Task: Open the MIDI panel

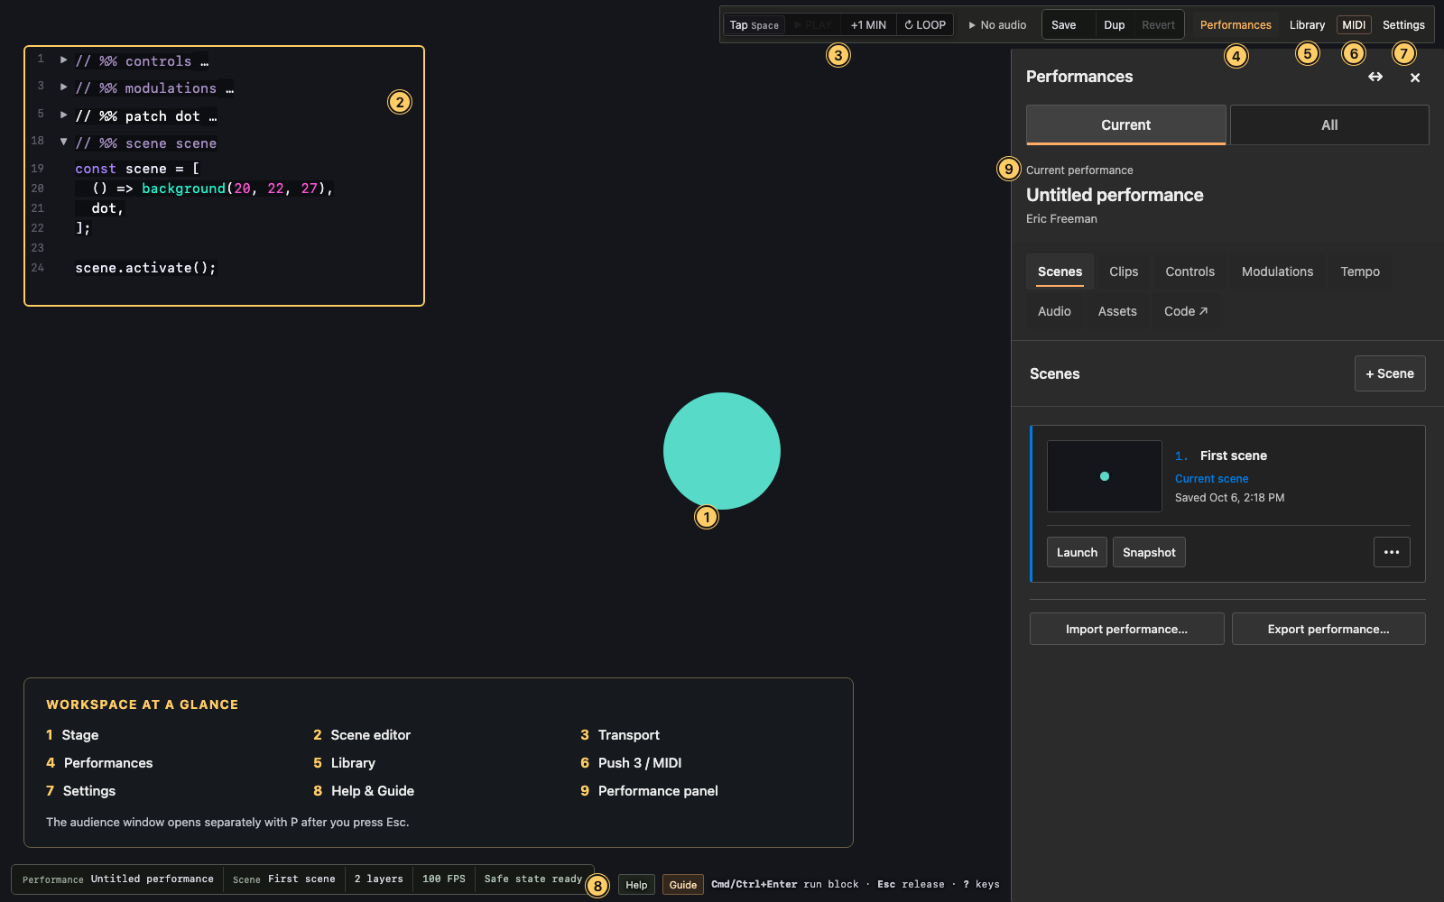Action: (x=1354, y=25)
